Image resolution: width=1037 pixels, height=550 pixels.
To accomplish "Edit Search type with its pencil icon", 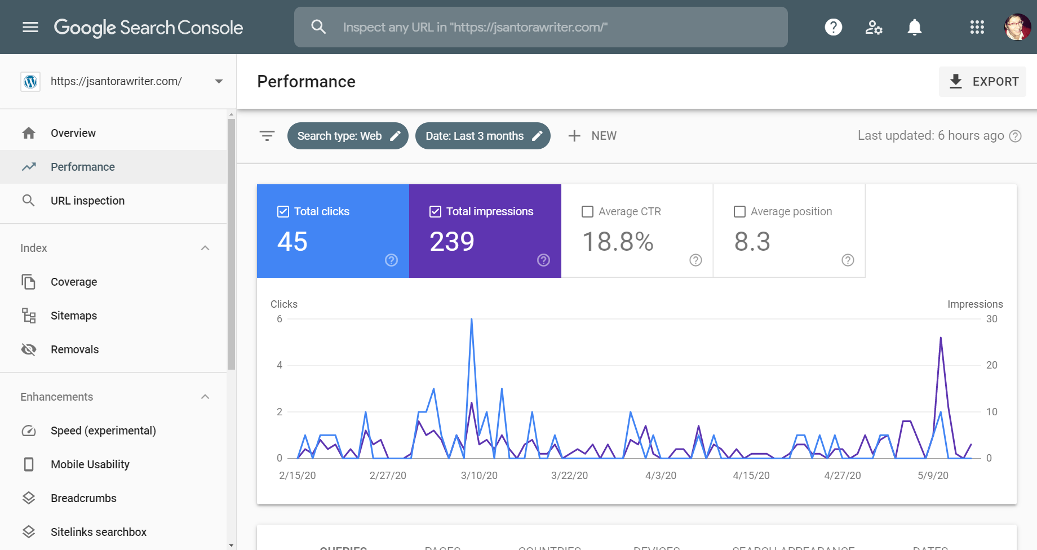I will click(x=396, y=136).
